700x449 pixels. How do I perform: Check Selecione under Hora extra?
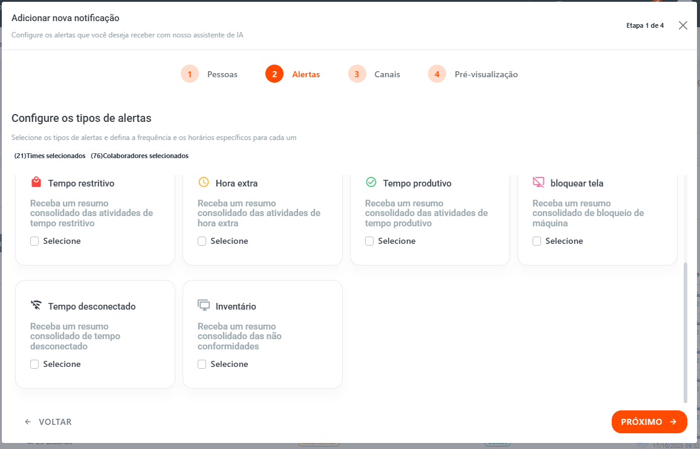tap(202, 241)
